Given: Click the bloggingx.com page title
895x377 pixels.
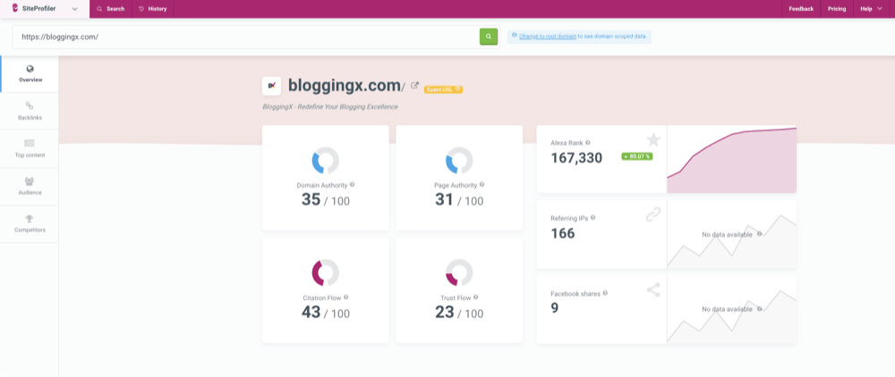Looking at the screenshot, I should point(345,86).
